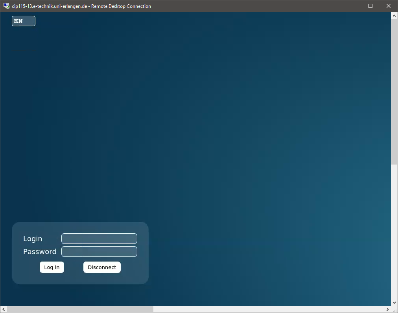Click the horizontal scrollbar left arrow
Viewport: 398px width, 313px height.
(4, 309)
